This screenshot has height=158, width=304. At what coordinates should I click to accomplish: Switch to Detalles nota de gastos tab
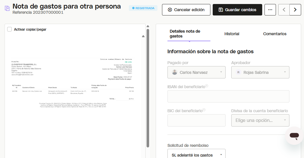tap(189, 34)
